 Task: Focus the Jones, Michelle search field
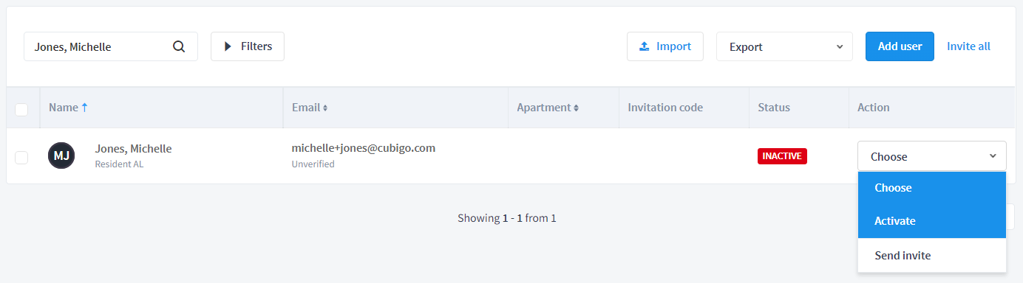pos(111,46)
